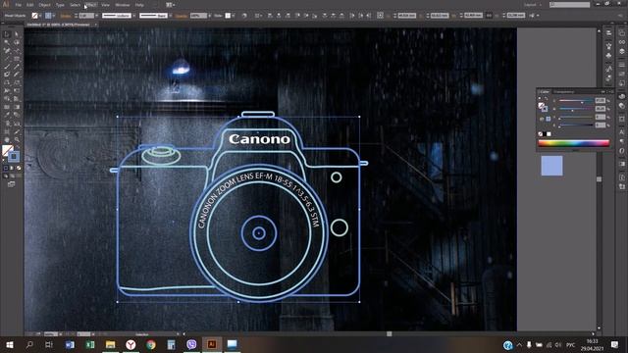Screen dimensions: 628x353
Task: Set paint mode to None in toolbox
Action: click(19, 168)
